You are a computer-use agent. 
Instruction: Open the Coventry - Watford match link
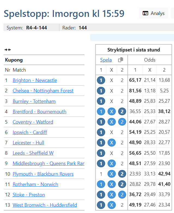click(x=33, y=122)
